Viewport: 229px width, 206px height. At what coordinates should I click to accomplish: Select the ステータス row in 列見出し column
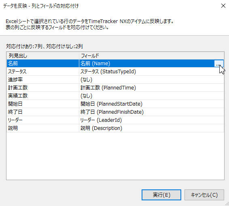(43, 72)
